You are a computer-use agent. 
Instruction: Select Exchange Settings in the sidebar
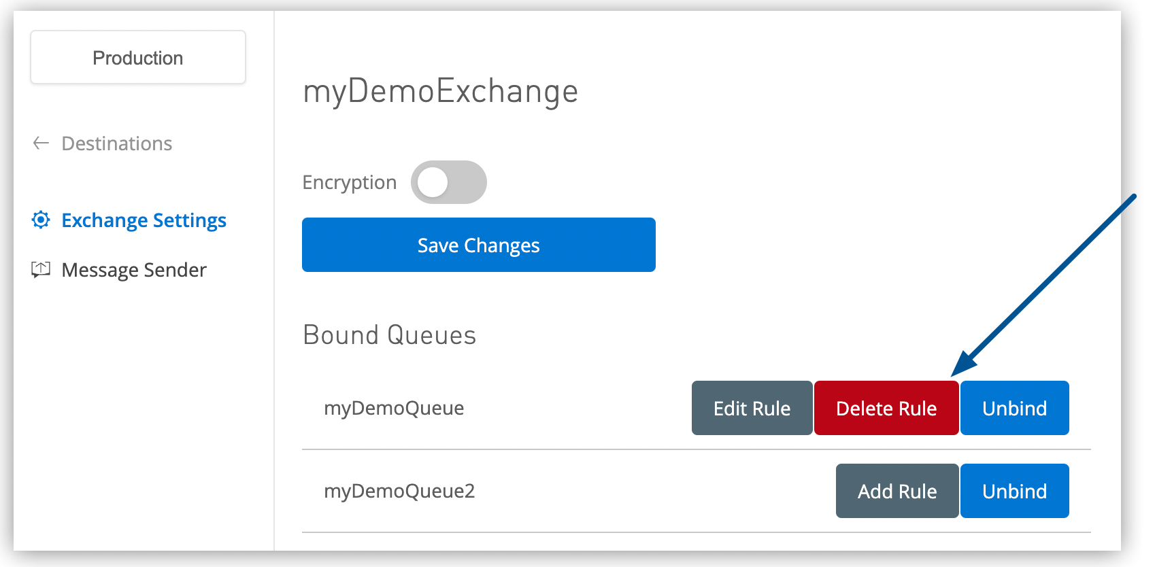(x=144, y=220)
